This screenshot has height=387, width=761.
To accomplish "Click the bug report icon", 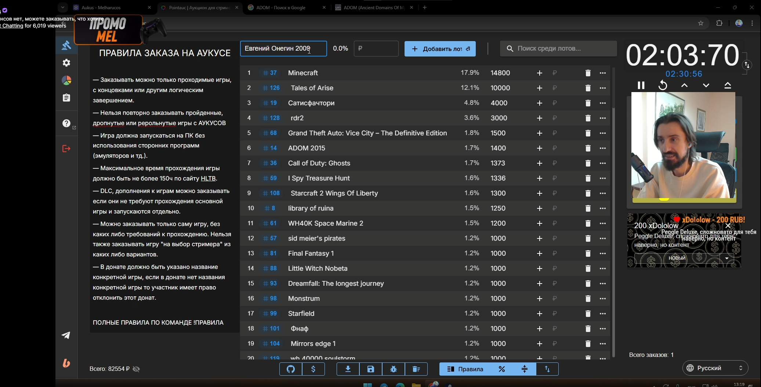I will point(394,369).
